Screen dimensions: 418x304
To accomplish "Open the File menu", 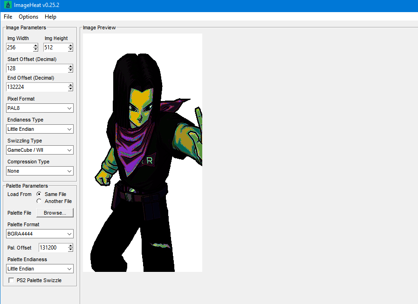I will click(x=8, y=17).
